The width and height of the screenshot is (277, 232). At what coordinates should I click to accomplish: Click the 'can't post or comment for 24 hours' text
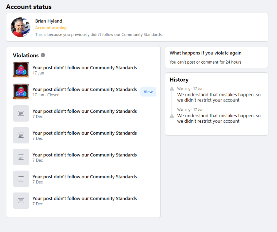click(x=205, y=62)
